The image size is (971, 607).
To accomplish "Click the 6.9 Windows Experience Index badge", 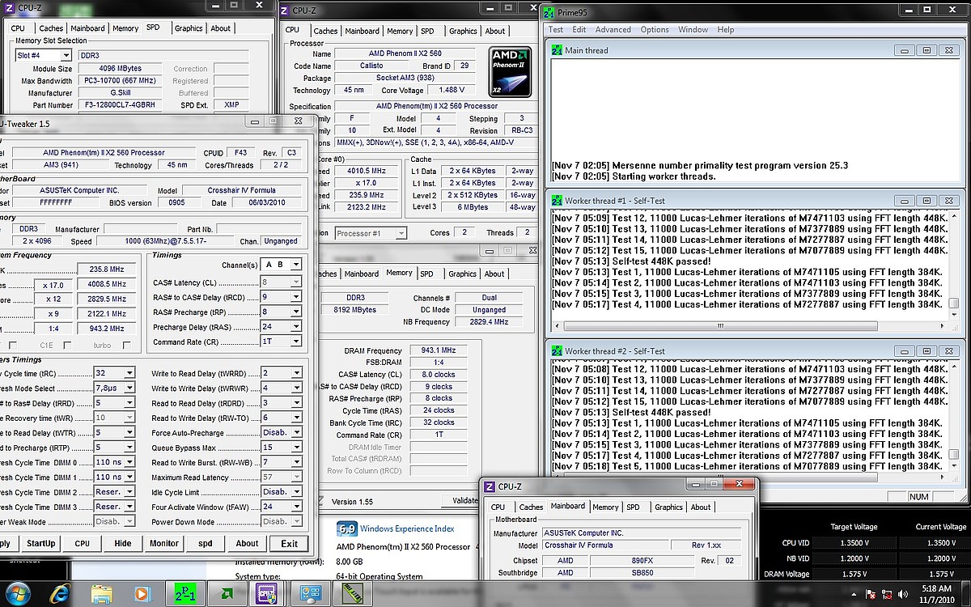I will point(347,529).
